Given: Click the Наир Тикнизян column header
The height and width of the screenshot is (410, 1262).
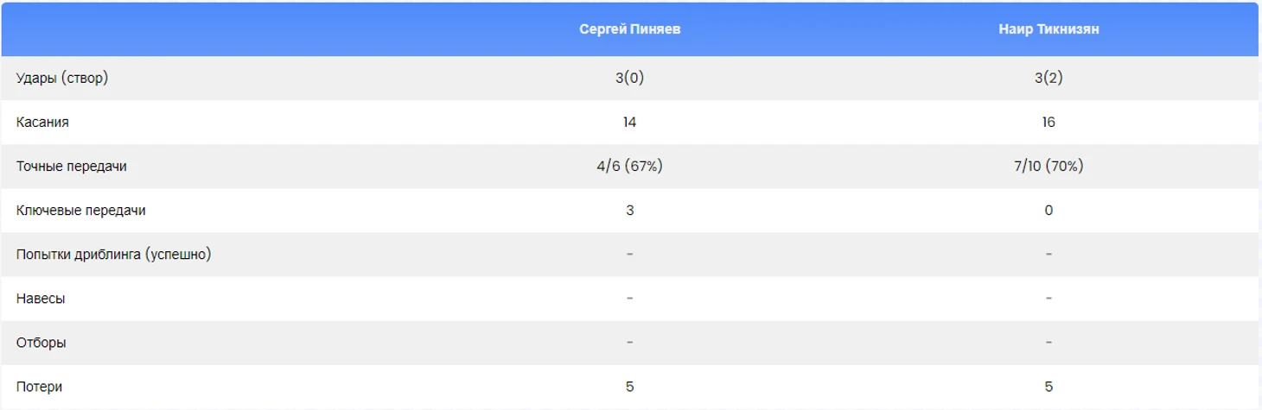Looking at the screenshot, I should (1048, 29).
